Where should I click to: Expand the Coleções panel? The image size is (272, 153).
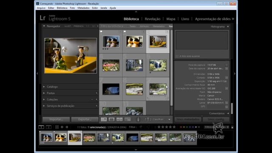[44, 99]
